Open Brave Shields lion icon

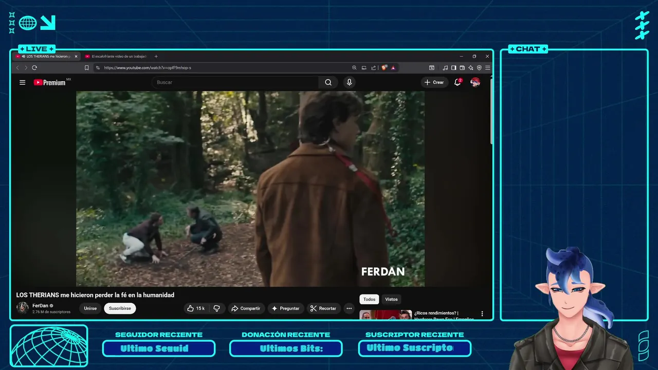pos(384,67)
